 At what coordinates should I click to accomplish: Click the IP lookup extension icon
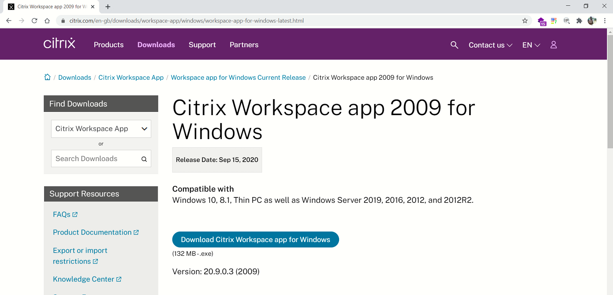click(566, 21)
